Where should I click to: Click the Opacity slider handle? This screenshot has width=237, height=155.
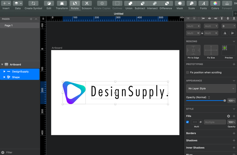coord(225,101)
